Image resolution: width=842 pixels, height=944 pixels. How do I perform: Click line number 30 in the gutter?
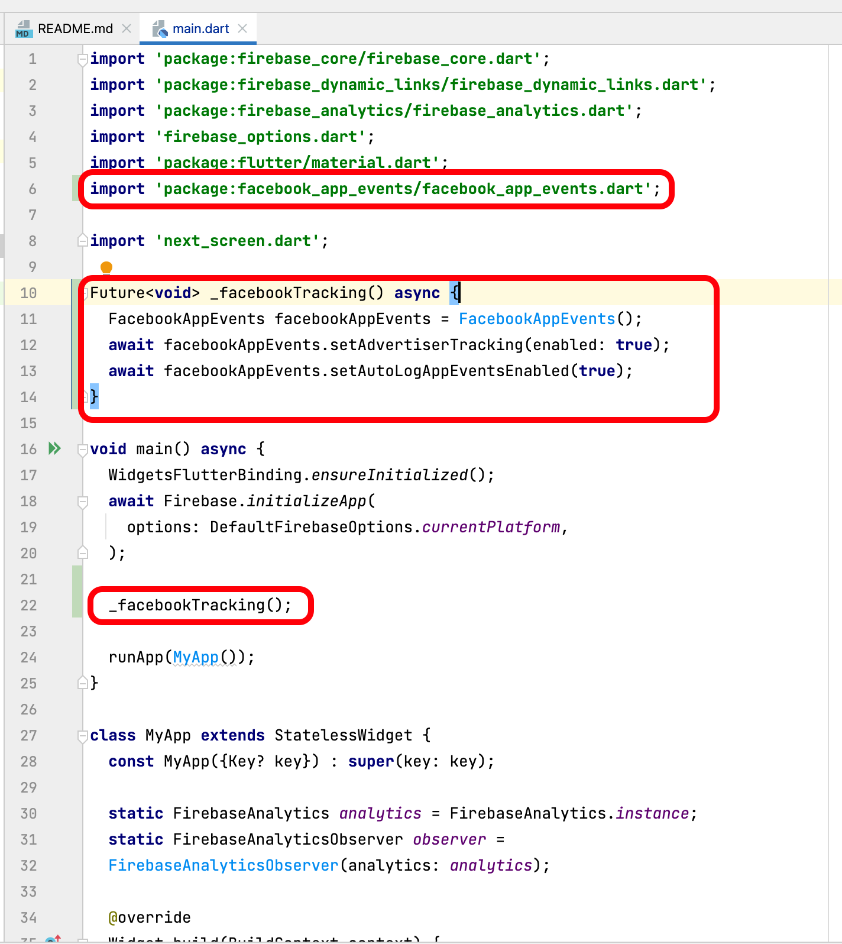(x=28, y=814)
